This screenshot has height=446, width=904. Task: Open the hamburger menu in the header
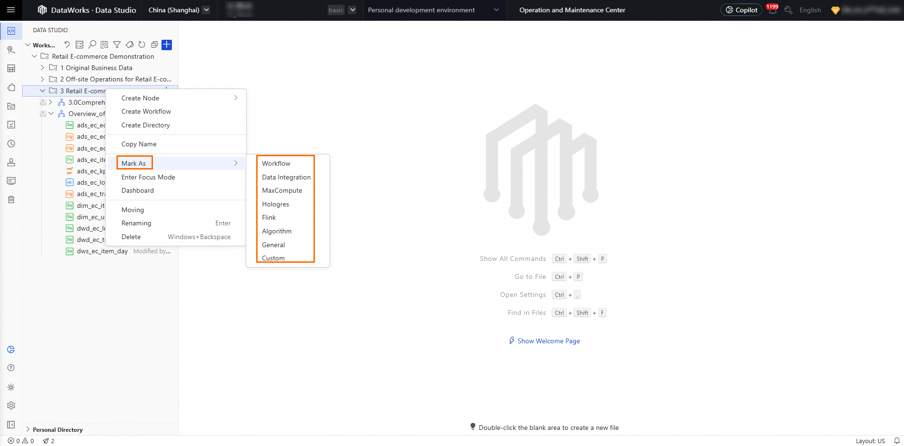pyautogui.click(x=11, y=10)
